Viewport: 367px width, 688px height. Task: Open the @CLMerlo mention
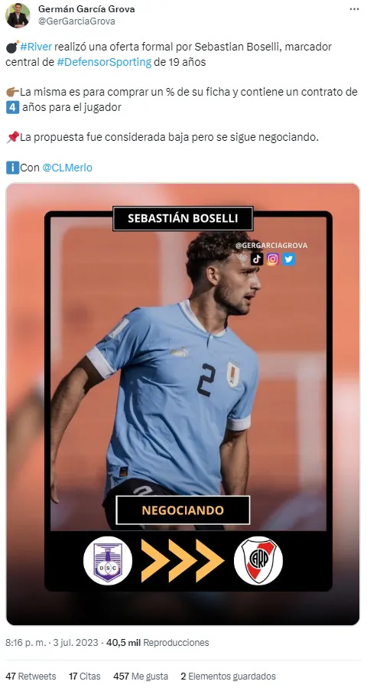click(67, 168)
